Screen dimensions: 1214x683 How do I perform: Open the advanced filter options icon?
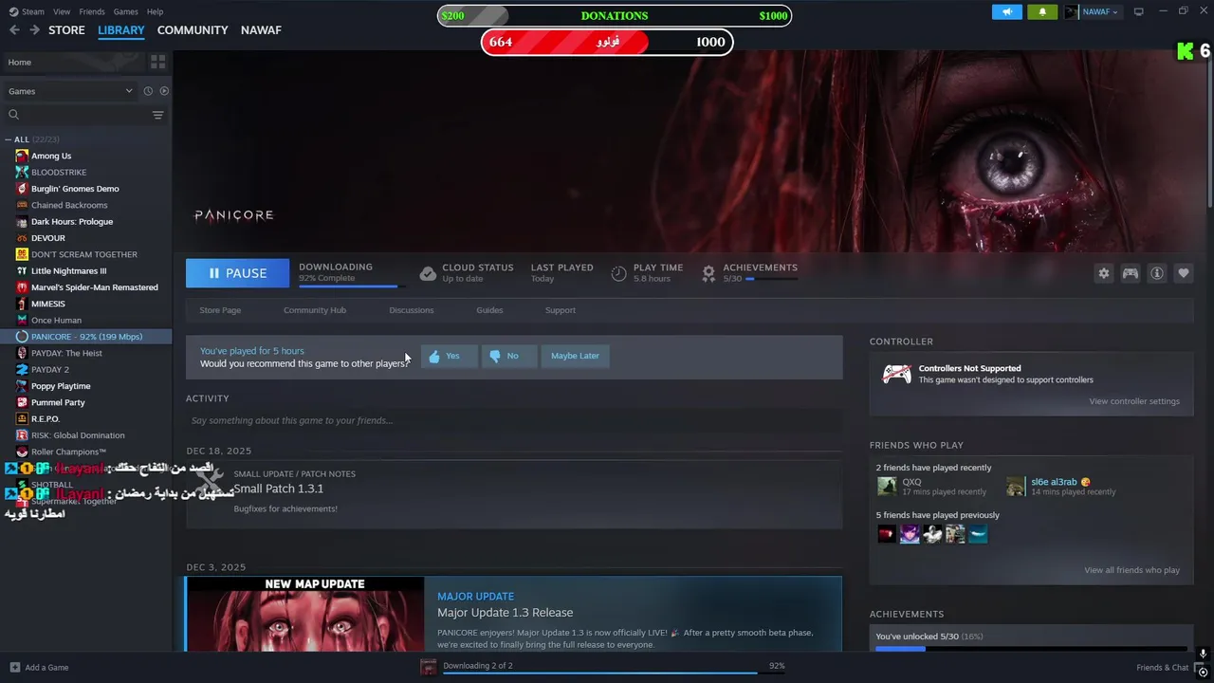pos(158,115)
